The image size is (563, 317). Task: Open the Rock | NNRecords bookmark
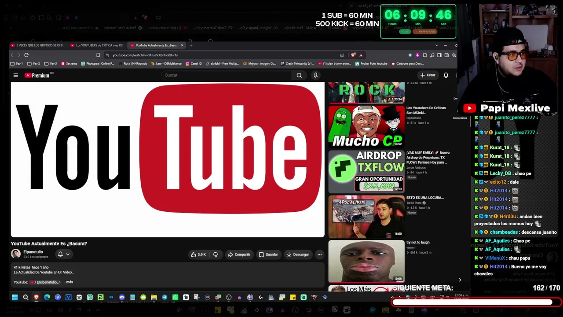132,64
